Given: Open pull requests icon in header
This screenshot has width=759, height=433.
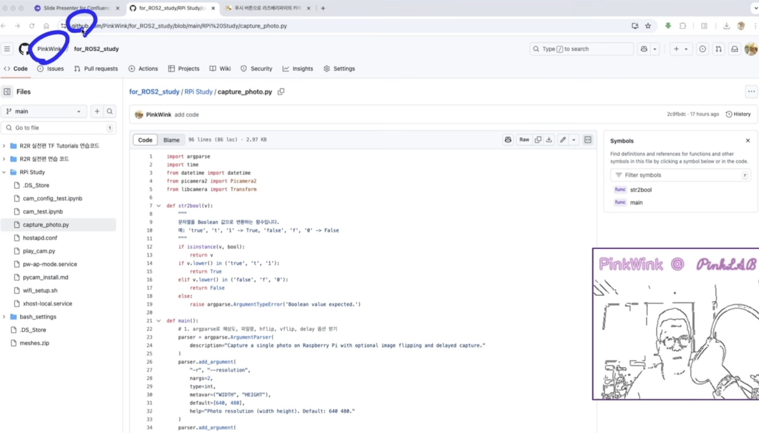Looking at the screenshot, I should point(718,49).
